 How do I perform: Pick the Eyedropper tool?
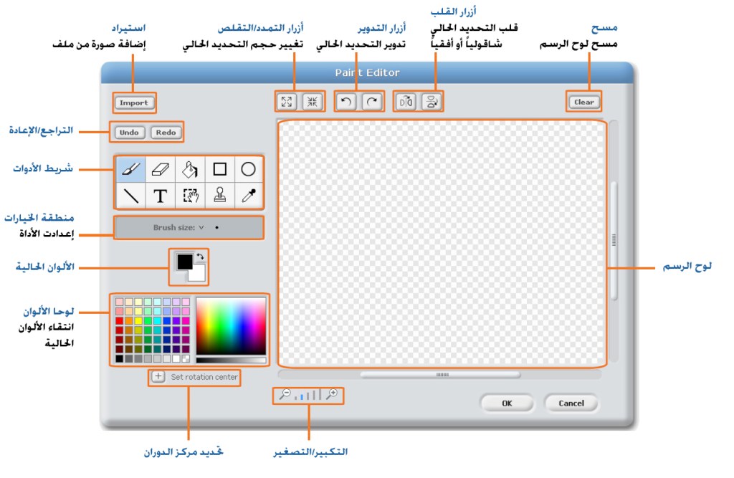(248, 196)
